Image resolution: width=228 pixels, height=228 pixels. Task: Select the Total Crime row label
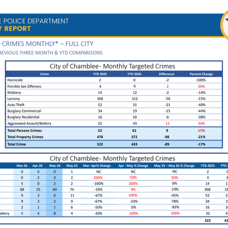point(16,144)
